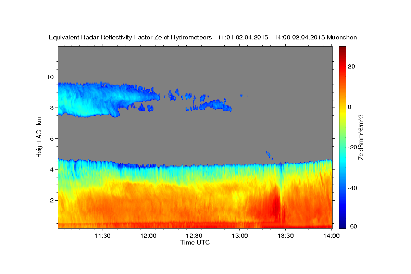The height and width of the screenshot is (274, 411).
Task: Click the intense red echo core near 13:25
Action: coord(276,204)
